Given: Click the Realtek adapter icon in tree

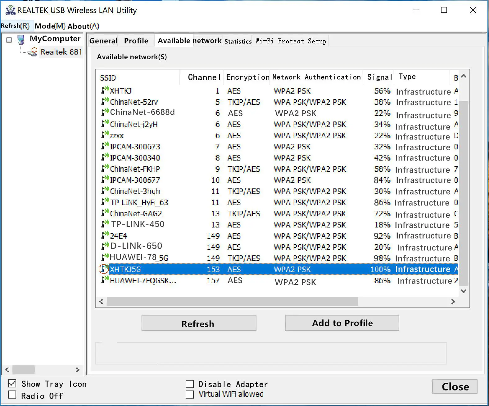Looking at the screenshot, I should [33, 52].
